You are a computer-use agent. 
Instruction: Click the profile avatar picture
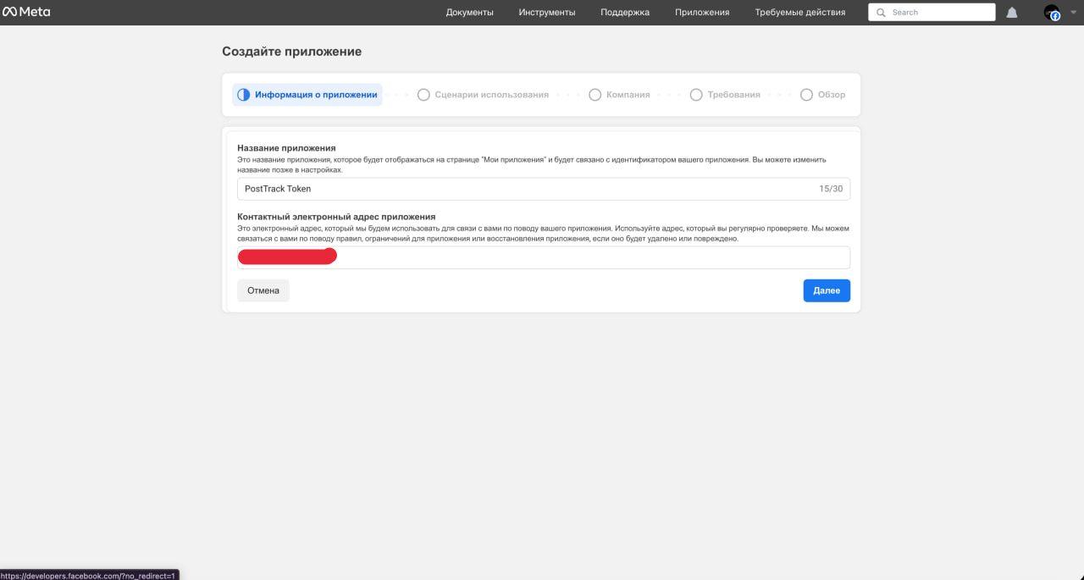tap(1052, 12)
